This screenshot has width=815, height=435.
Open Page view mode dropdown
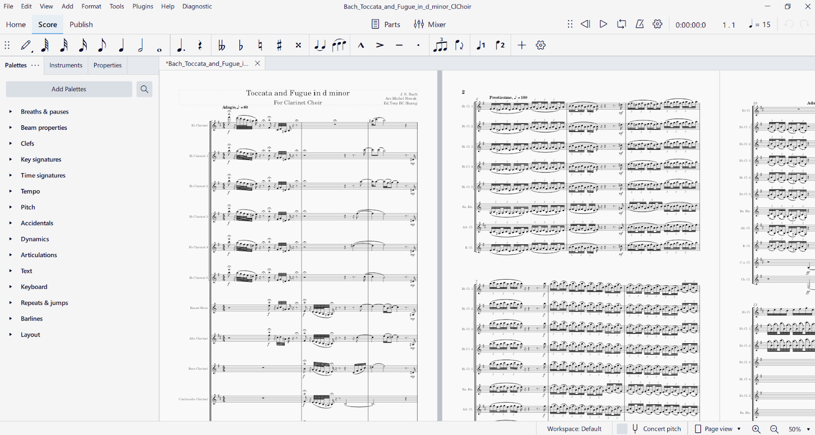[x=718, y=429]
